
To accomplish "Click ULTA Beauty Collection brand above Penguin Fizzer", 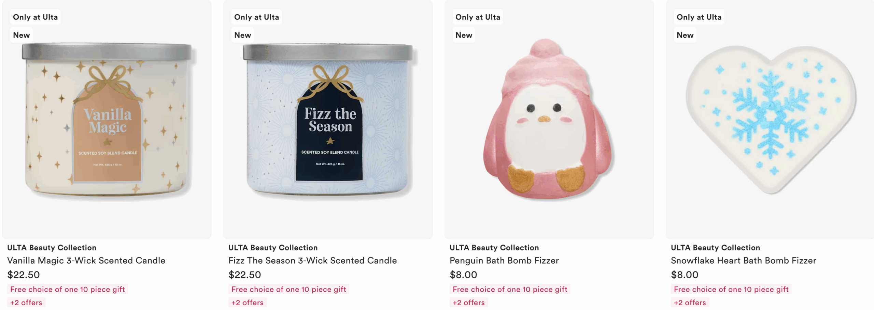I will click(x=494, y=248).
